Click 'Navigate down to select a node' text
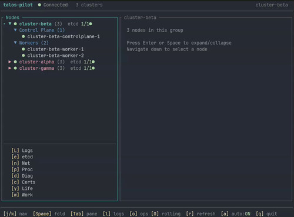 pos(167,49)
